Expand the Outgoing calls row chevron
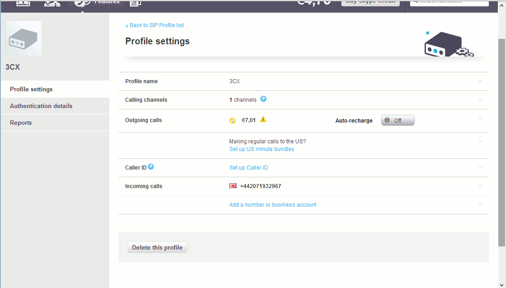Image resolution: width=506 pixels, height=288 pixels. (x=480, y=118)
